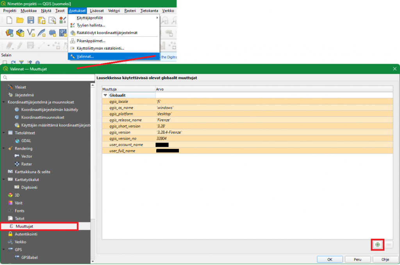The width and height of the screenshot is (400, 265).
Task: Collapse the Tietolähteet tree group arrow
Action: (x=4, y=133)
